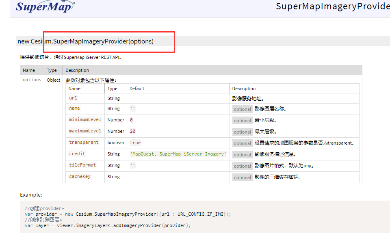Click the code line viewer.imageryLayers.addImageryProvider(provider)
390x238 pixels.
coord(108,225)
